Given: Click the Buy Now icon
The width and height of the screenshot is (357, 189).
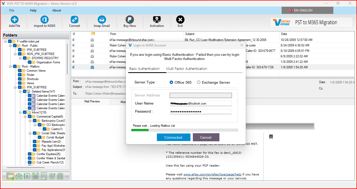Looking at the screenshot, I should 130,20.
